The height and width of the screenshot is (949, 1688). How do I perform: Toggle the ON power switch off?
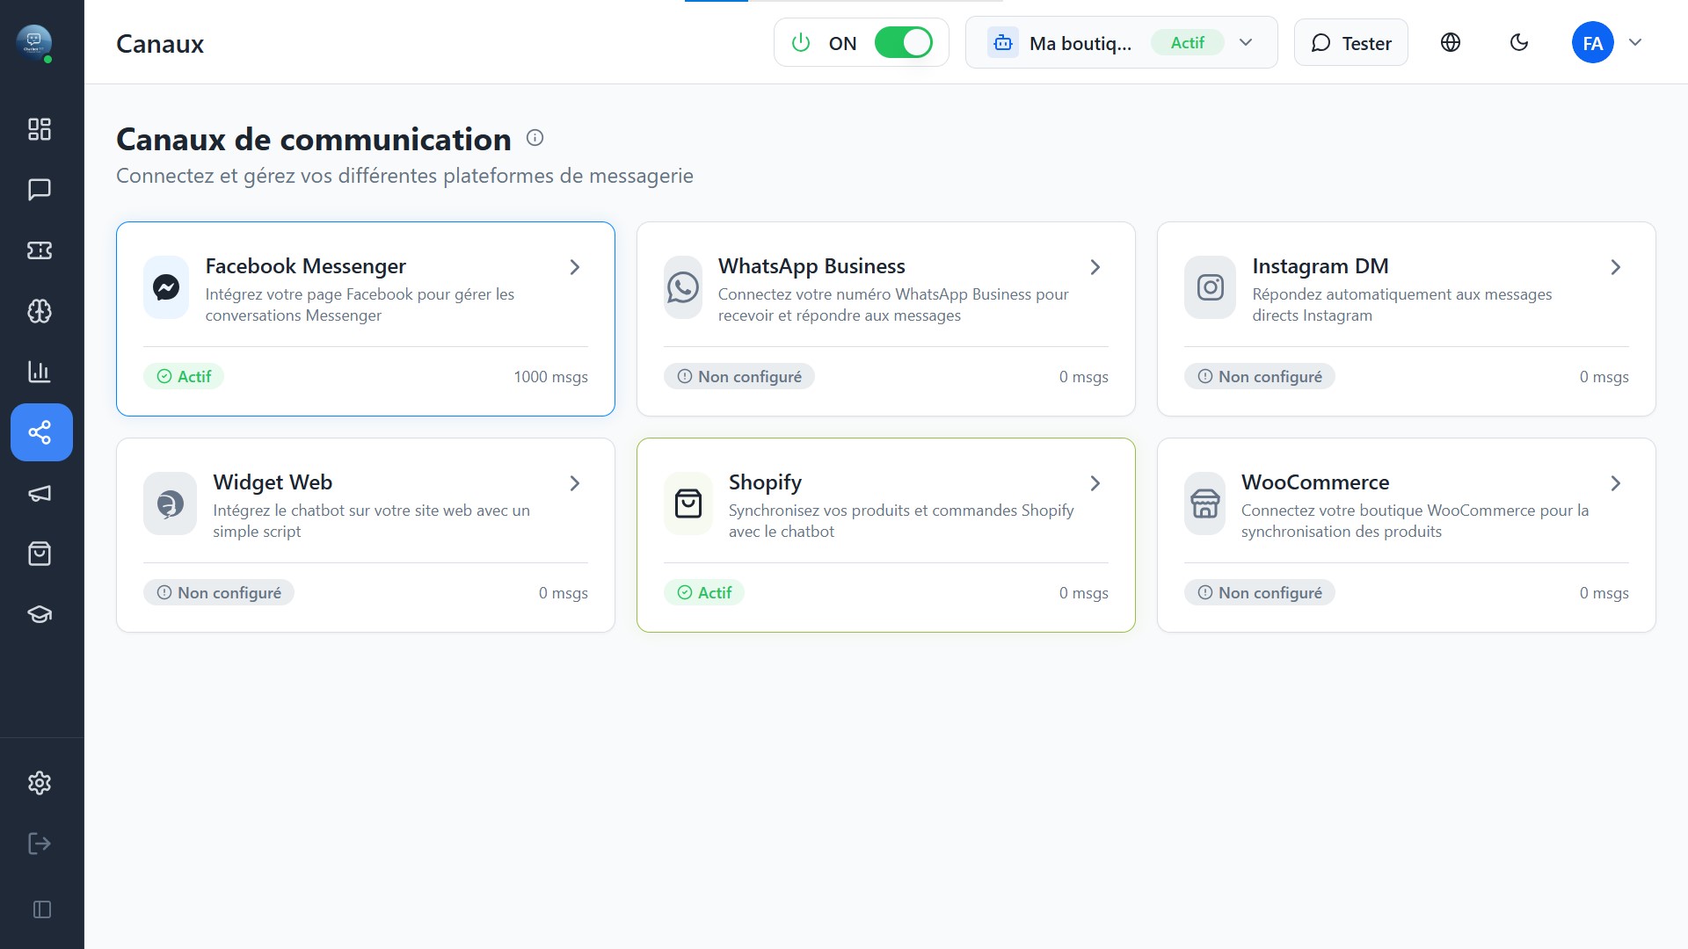904,42
